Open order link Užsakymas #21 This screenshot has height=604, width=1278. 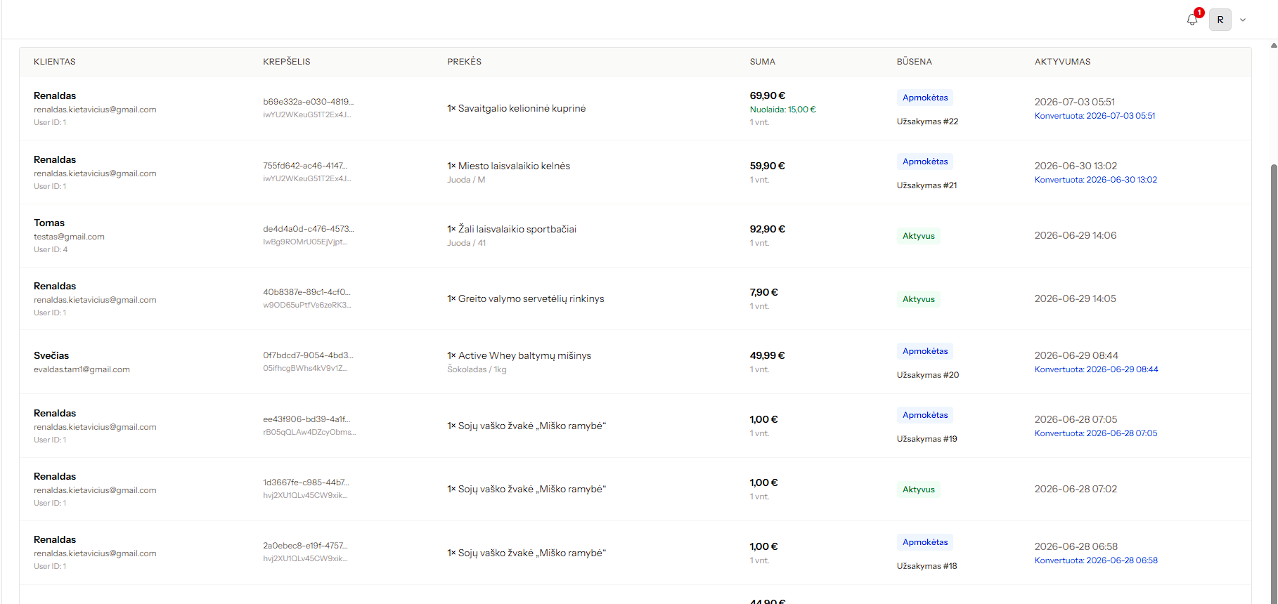(927, 185)
